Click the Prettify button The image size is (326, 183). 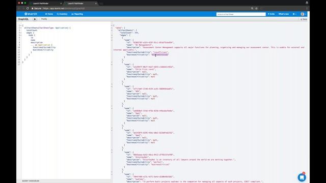point(44,19)
